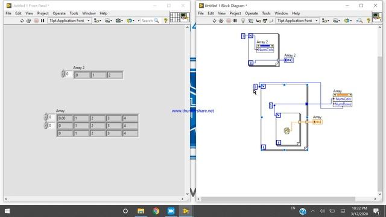The image size is (386, 217).
Task: Open the notification center icon
Action: click(x=376, y=211)
